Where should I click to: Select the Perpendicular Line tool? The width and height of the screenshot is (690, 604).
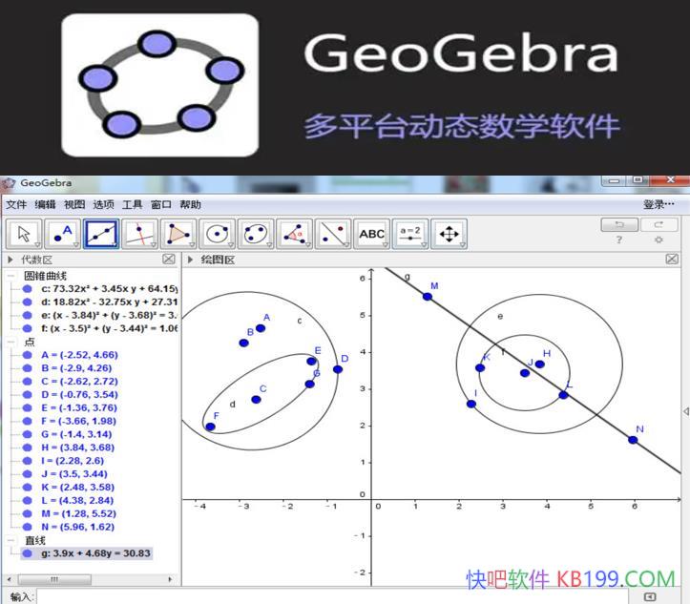140,234
